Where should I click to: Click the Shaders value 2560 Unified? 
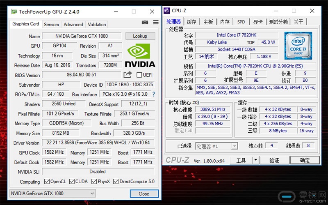(64, 104)
